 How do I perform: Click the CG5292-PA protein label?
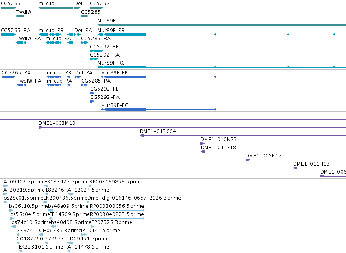pos(105,97)
